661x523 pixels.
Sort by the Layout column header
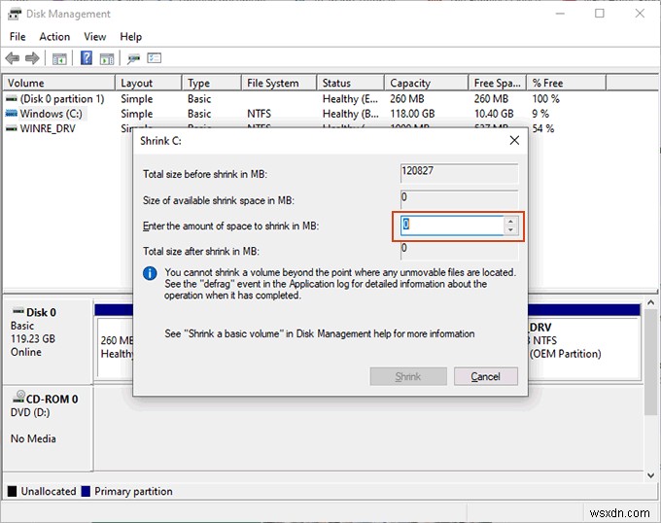coord(149,83)
